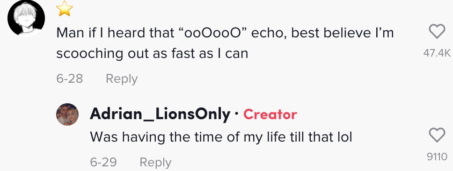
Task: Reply to the creator's 6-29 comment
Action: (x=155, y=162)
